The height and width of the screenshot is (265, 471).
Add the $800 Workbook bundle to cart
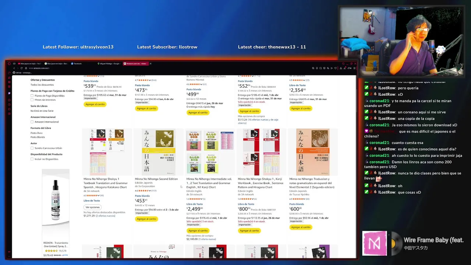click(249, 230)
